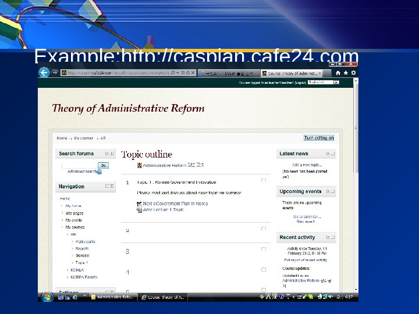
Task: Toggle highlight box for topic 4
Action: click(x=264, y=270)
